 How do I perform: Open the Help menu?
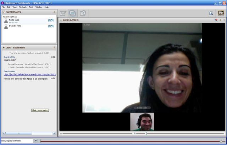point(46,7)
